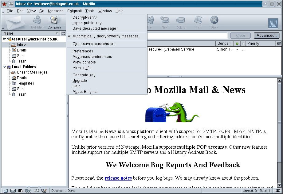The image size is (283, 194).
Task: Choose View logfile
Action: [x=107, y=68]
